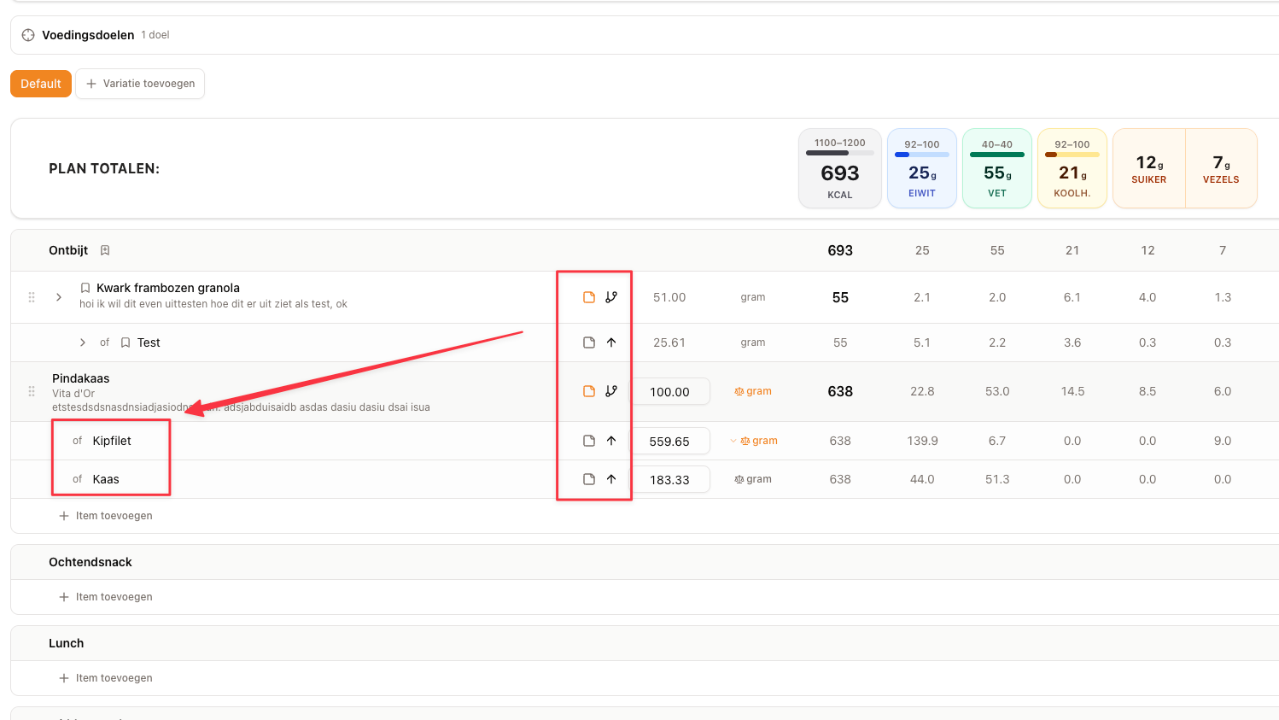Click the bookmark icon next to Ontbijt

105,250
